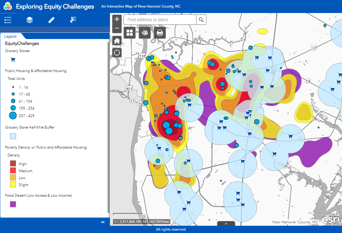Click the 61 - 104 units legend circle
Viewport: 342px width, 233px height.
tap(13, 101)
